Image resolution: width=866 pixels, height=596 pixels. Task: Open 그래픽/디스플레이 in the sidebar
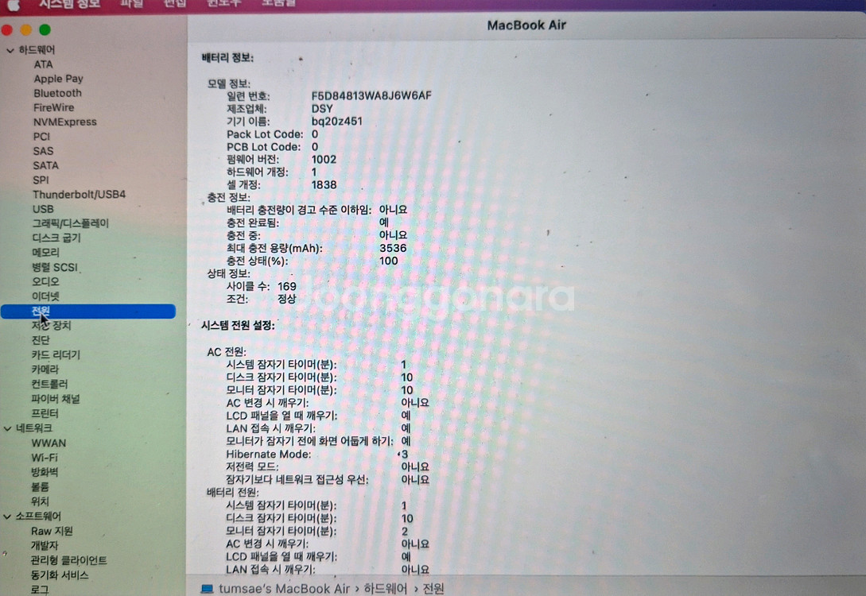click(70, 223)
